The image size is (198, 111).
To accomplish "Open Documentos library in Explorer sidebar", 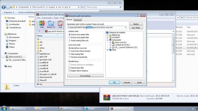I will 13,37.
